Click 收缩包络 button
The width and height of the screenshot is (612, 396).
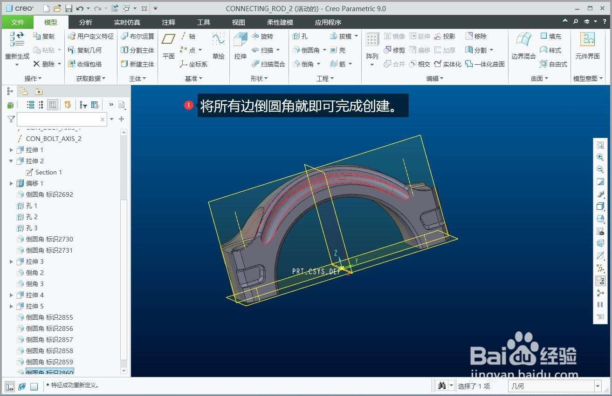pos(85,64)
